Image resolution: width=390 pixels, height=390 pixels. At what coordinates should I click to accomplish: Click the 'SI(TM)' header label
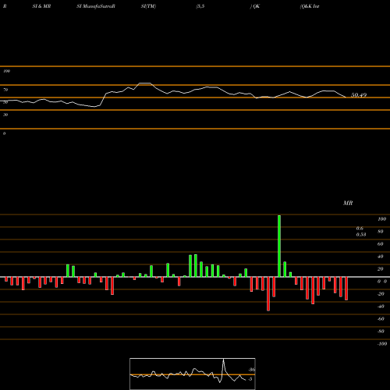point(148,6)
